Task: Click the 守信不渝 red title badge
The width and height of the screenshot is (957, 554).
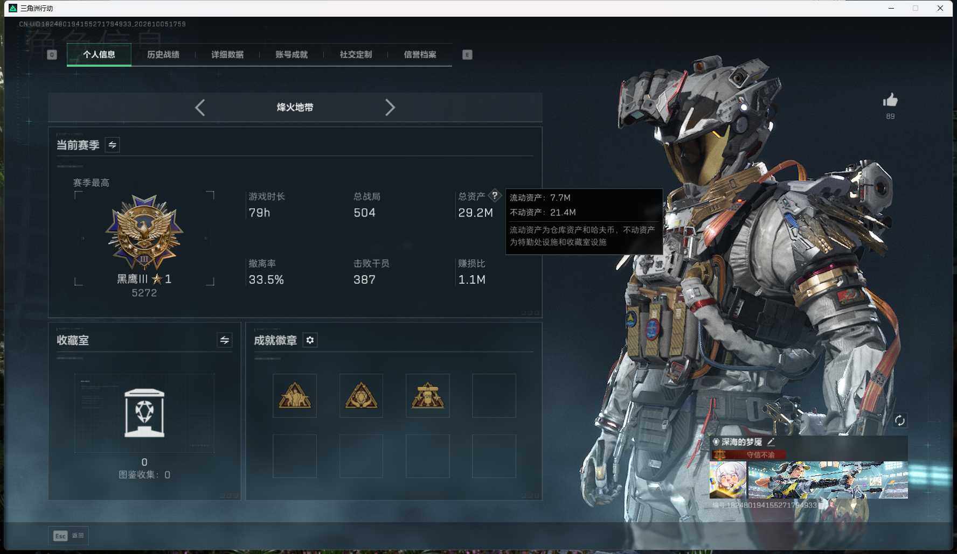Action: (749, 455)
